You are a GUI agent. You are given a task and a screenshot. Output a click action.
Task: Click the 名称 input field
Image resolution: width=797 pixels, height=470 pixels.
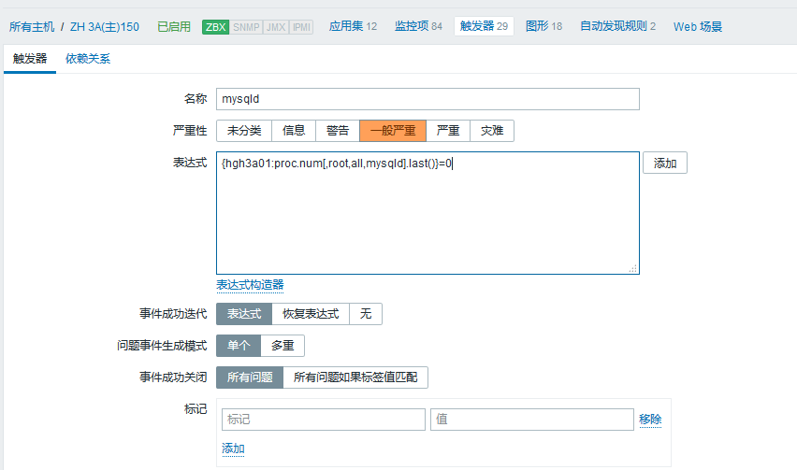[x=427, y=99]
